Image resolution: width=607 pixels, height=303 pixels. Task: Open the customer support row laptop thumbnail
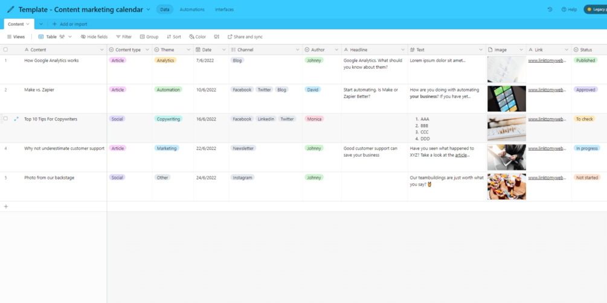pos(506,157)
